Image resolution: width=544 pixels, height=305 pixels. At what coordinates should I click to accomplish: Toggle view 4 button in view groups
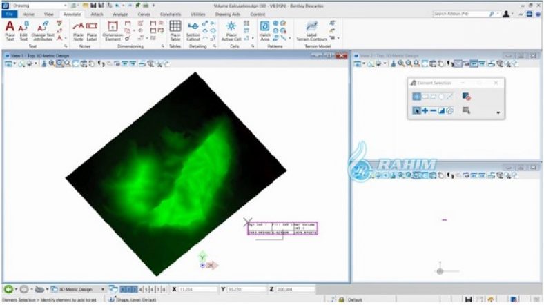(x=141, y=289)
